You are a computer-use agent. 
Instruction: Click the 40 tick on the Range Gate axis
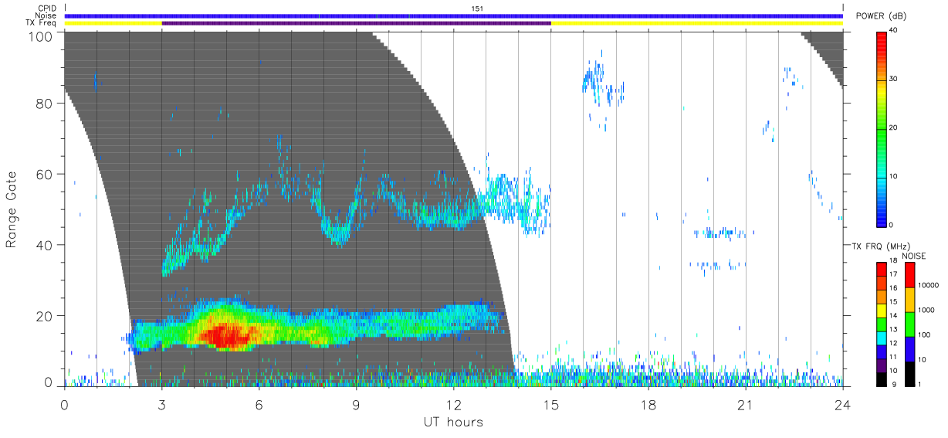click(45, 245)
